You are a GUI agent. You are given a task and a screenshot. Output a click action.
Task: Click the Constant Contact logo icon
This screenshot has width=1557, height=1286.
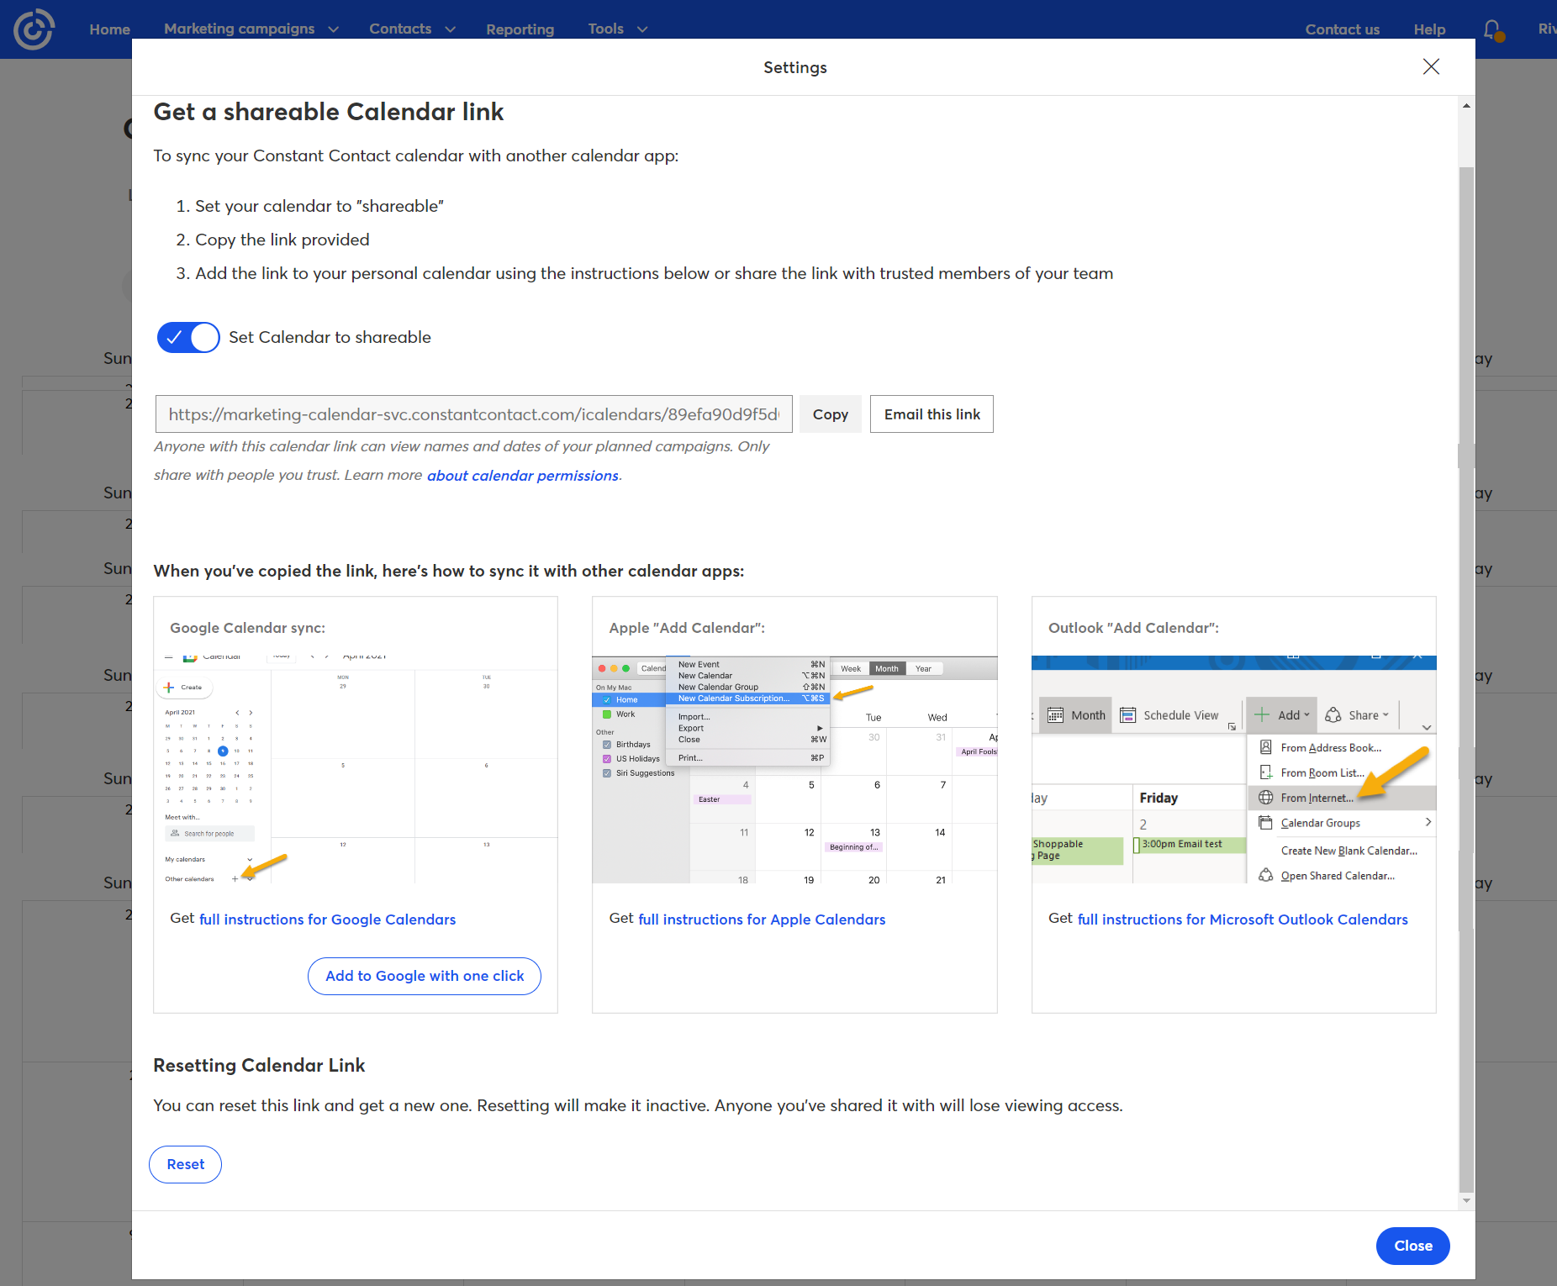tap(34, 29)
